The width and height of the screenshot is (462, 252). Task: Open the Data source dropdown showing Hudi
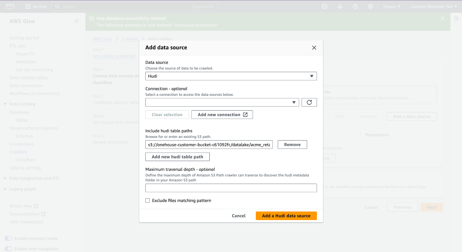click(x=231, y=76)
